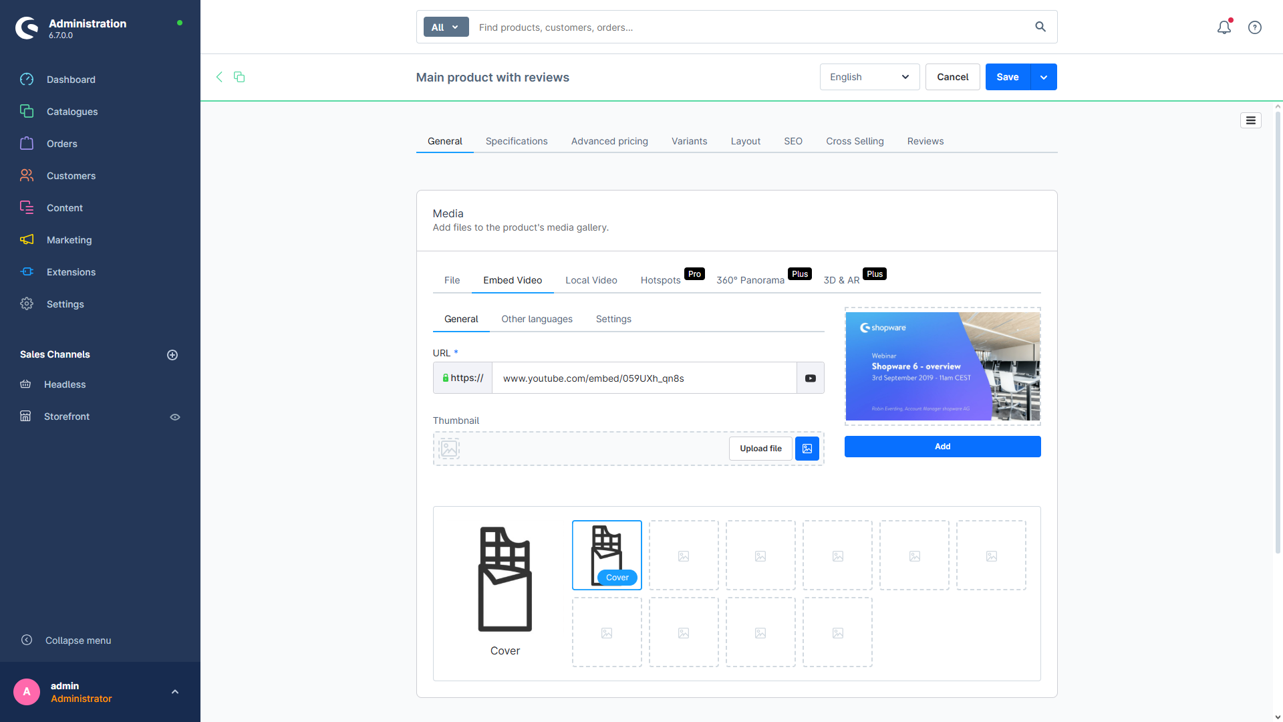Click the Upload file button
The height and width of the screenshot is (722, 1283).
760,449
